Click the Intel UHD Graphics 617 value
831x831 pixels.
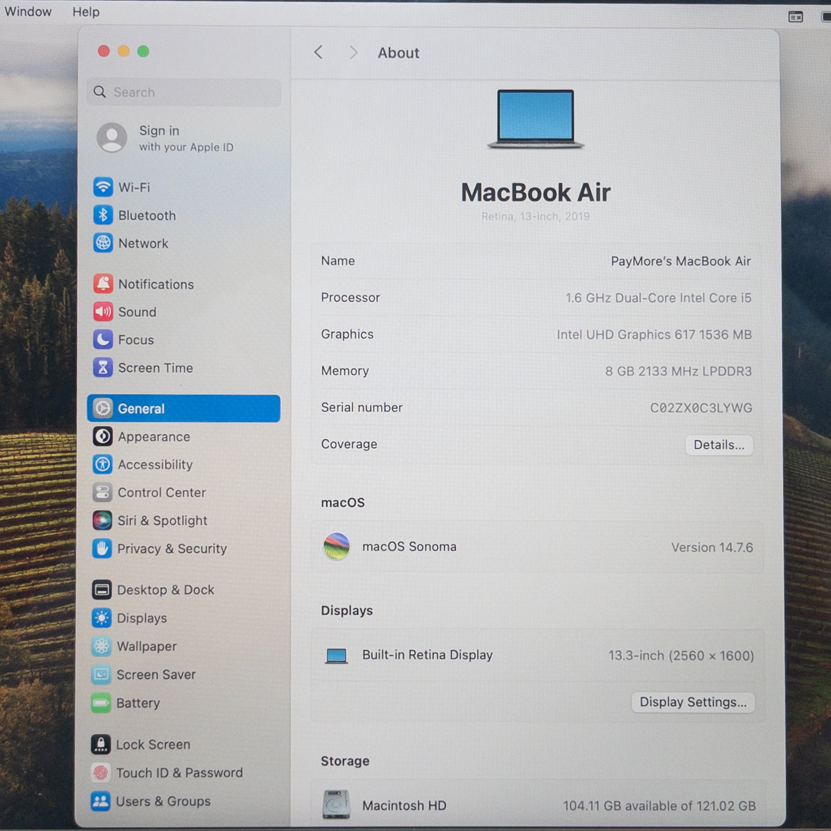tap(654, 334)
